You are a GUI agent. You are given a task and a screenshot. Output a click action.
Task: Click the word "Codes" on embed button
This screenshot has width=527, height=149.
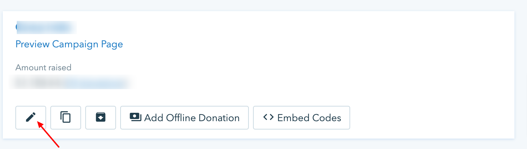coord(327,118)
